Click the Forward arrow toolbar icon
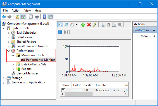Screen dimensions: 158x106 click(9, 17)
